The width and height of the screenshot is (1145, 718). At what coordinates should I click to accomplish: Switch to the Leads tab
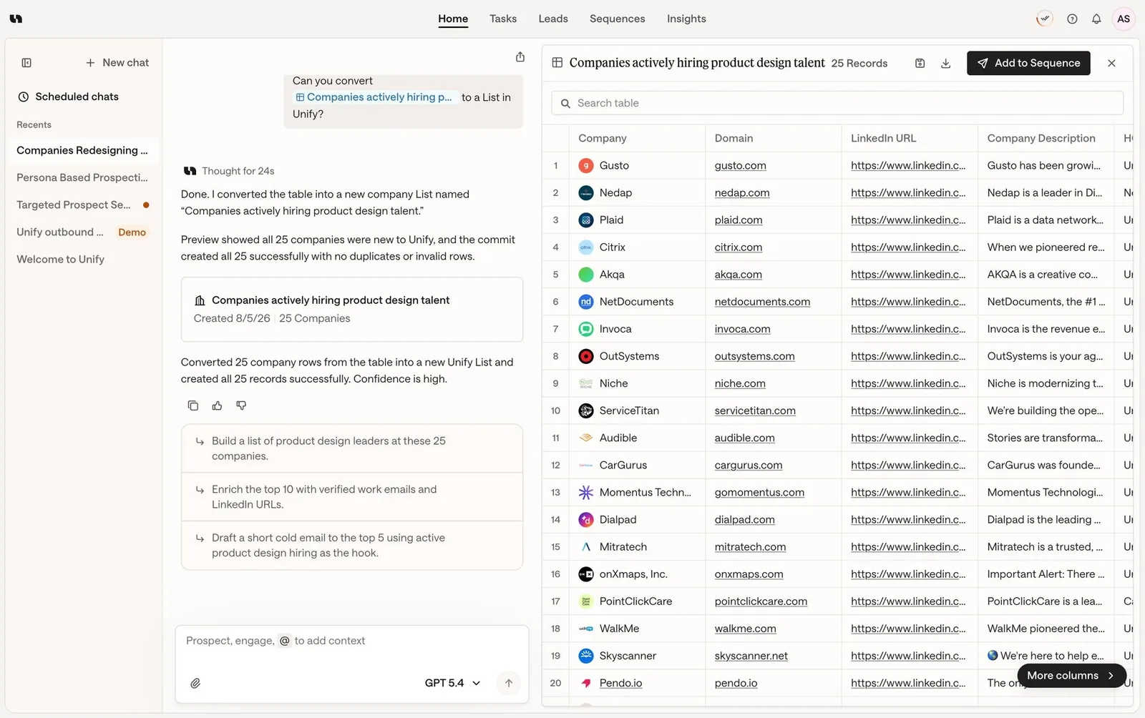(553, 19)
